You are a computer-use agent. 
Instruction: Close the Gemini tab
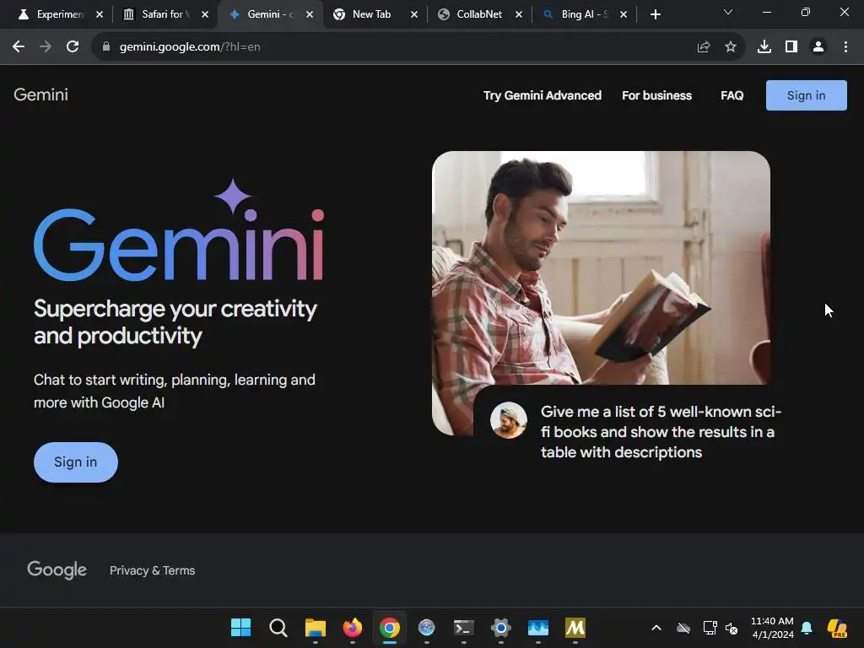(310, 14)
